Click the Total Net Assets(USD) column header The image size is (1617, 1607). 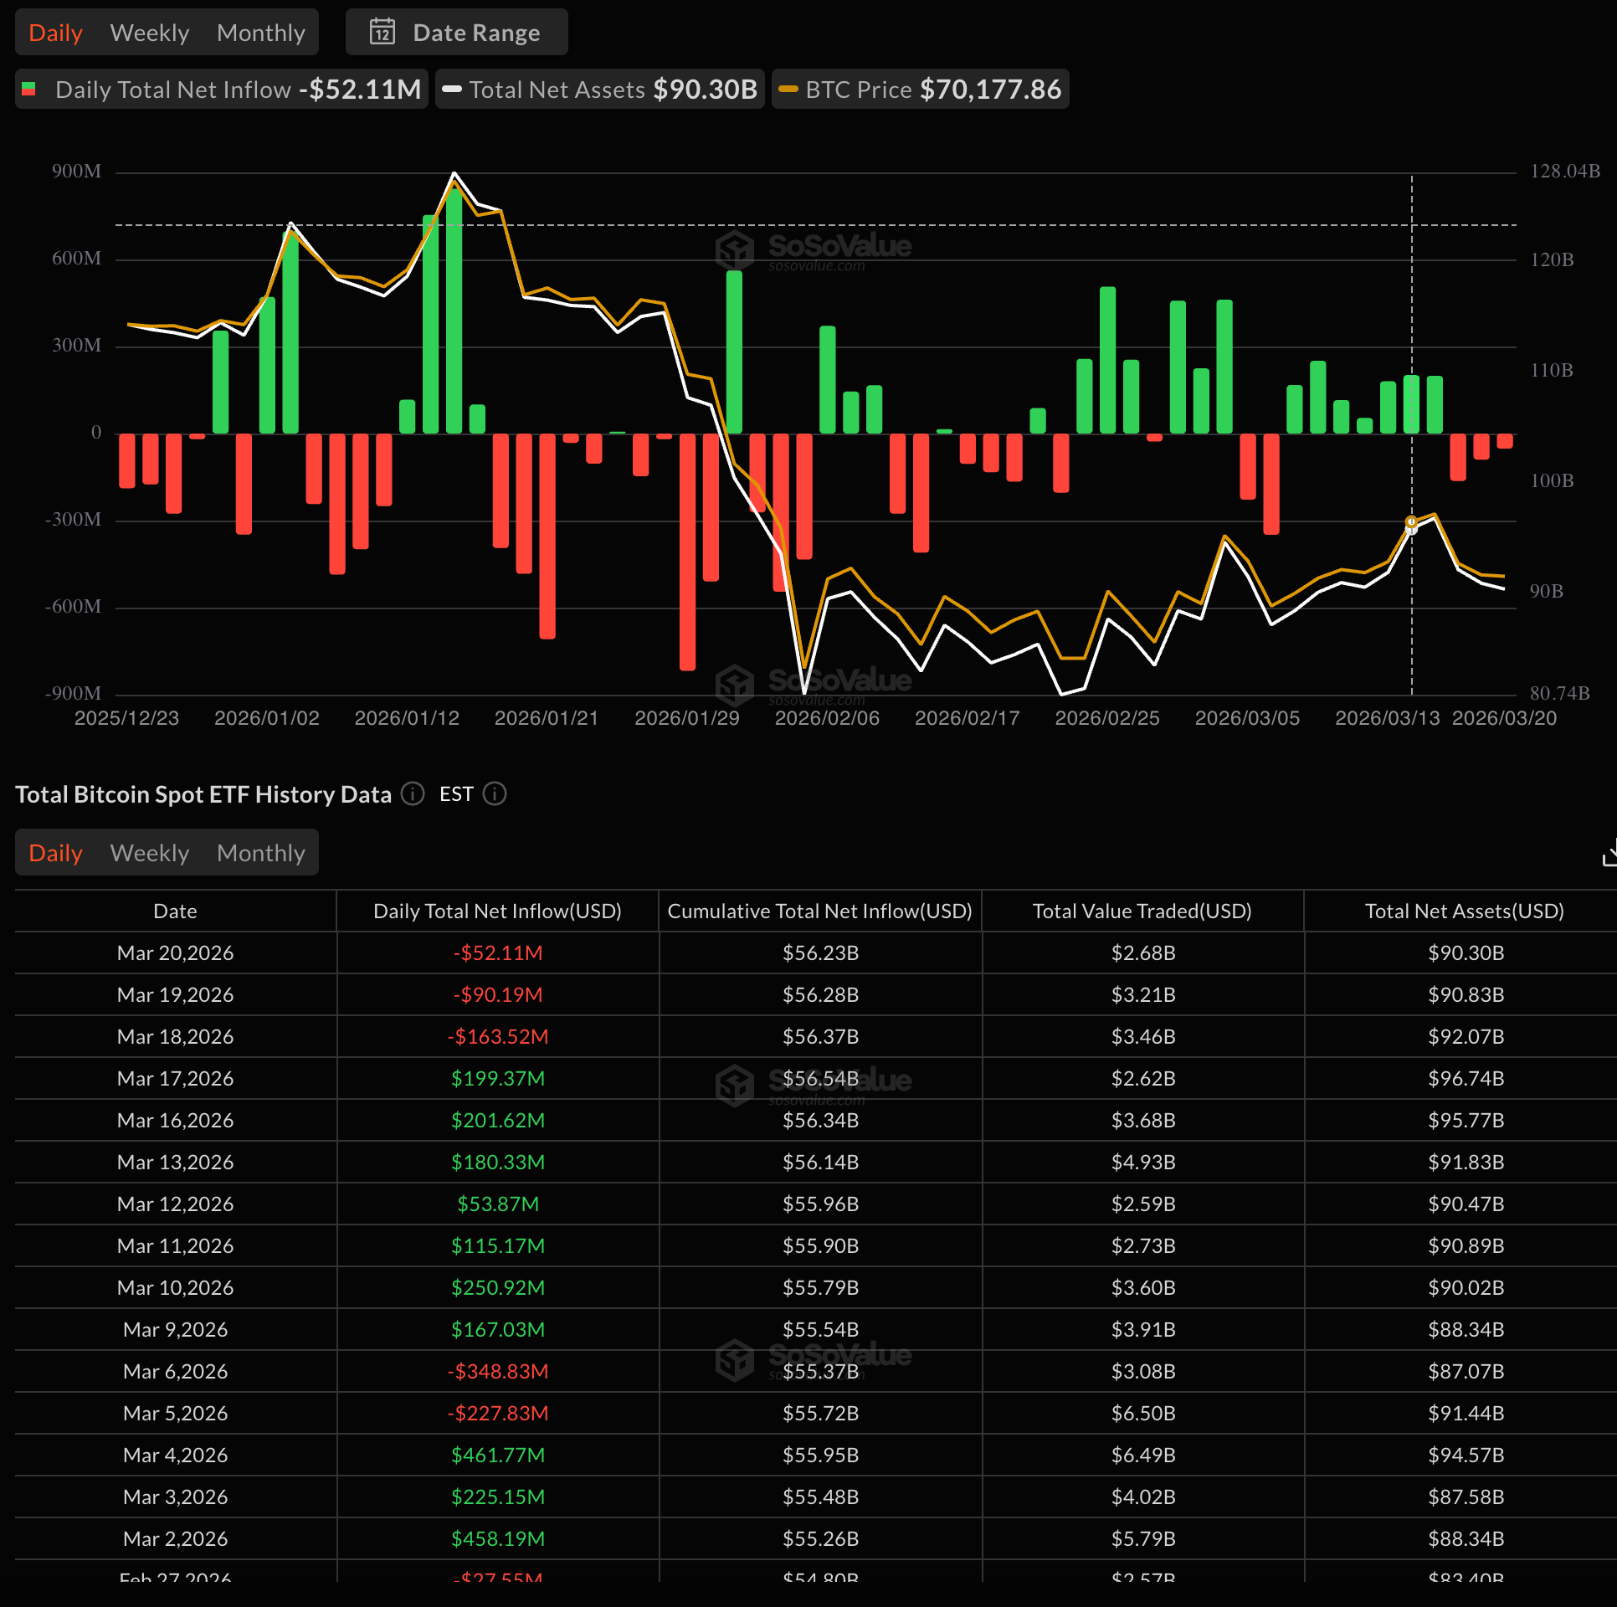point(1464,911)
